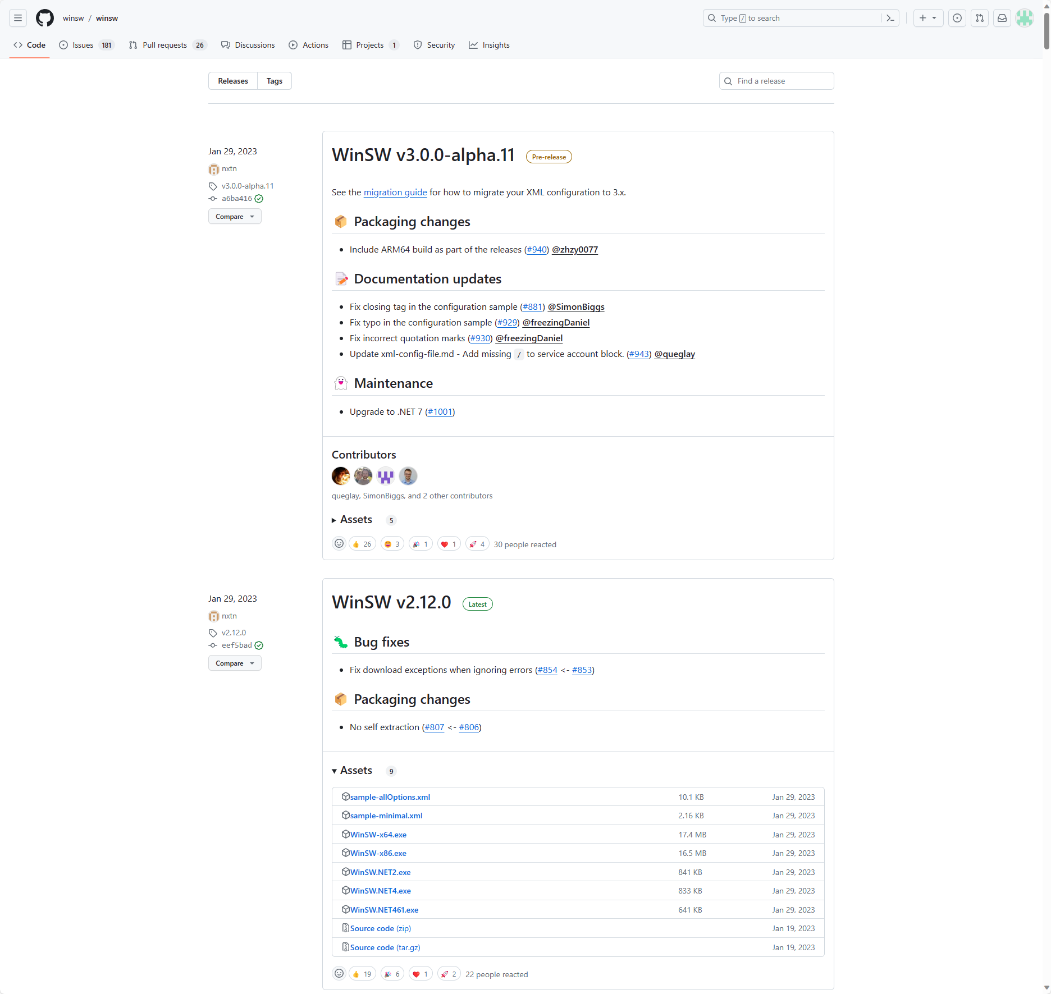Screen dimensions: 1051x994
Task: Open the notifications inbox icon
Action: [1002, 18]
